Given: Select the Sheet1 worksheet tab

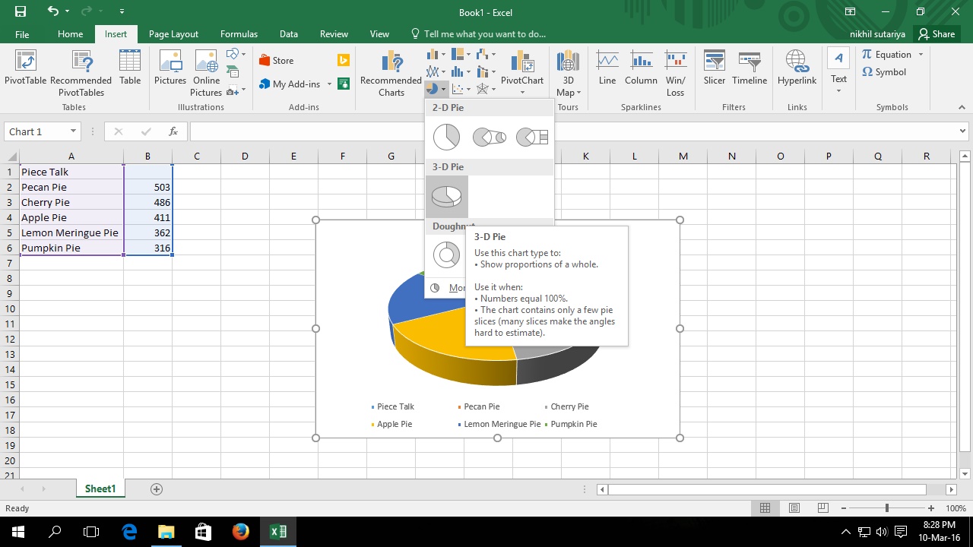Looking at the screenshot, I should pos(100,489).
